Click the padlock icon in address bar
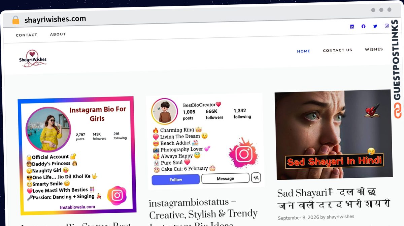The image size is (404, 226). click(x=15, y=20)
